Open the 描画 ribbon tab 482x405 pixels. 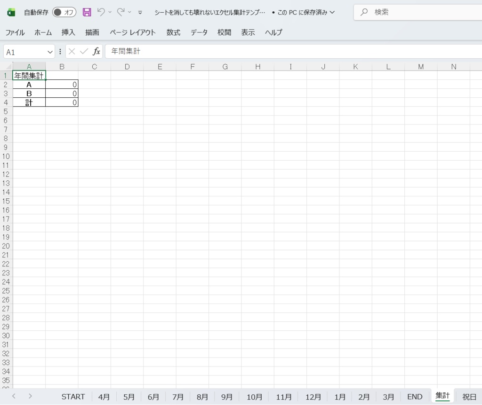coord(92,32)
